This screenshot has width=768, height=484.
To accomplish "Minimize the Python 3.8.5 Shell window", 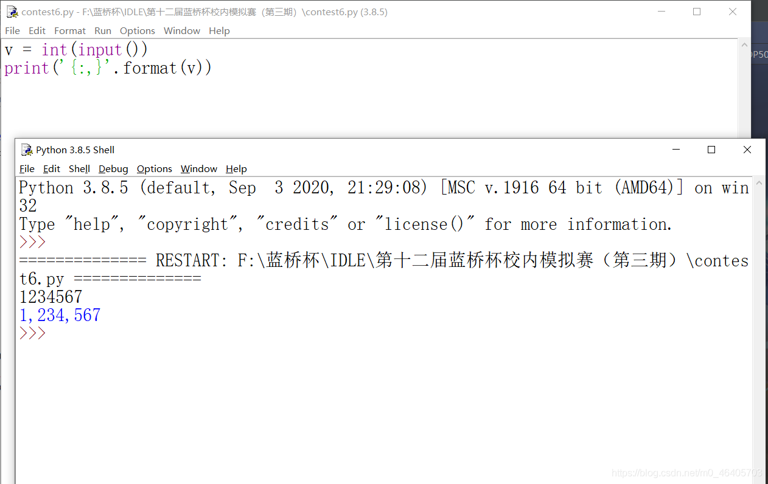I will [675, 150].
